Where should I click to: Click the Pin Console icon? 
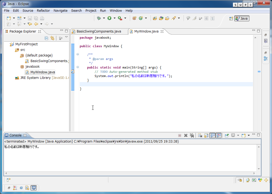227,135
